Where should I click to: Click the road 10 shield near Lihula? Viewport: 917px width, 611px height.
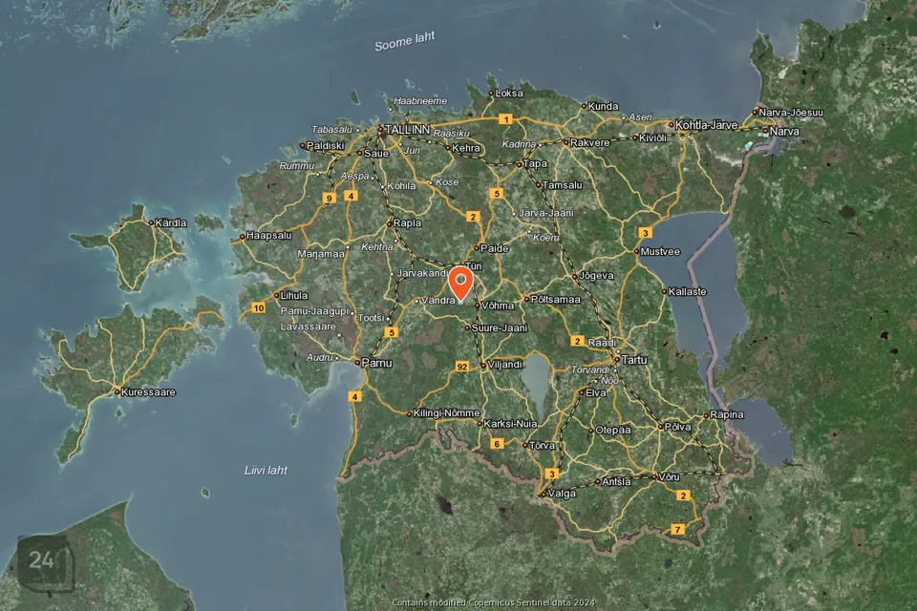point(259,307)
